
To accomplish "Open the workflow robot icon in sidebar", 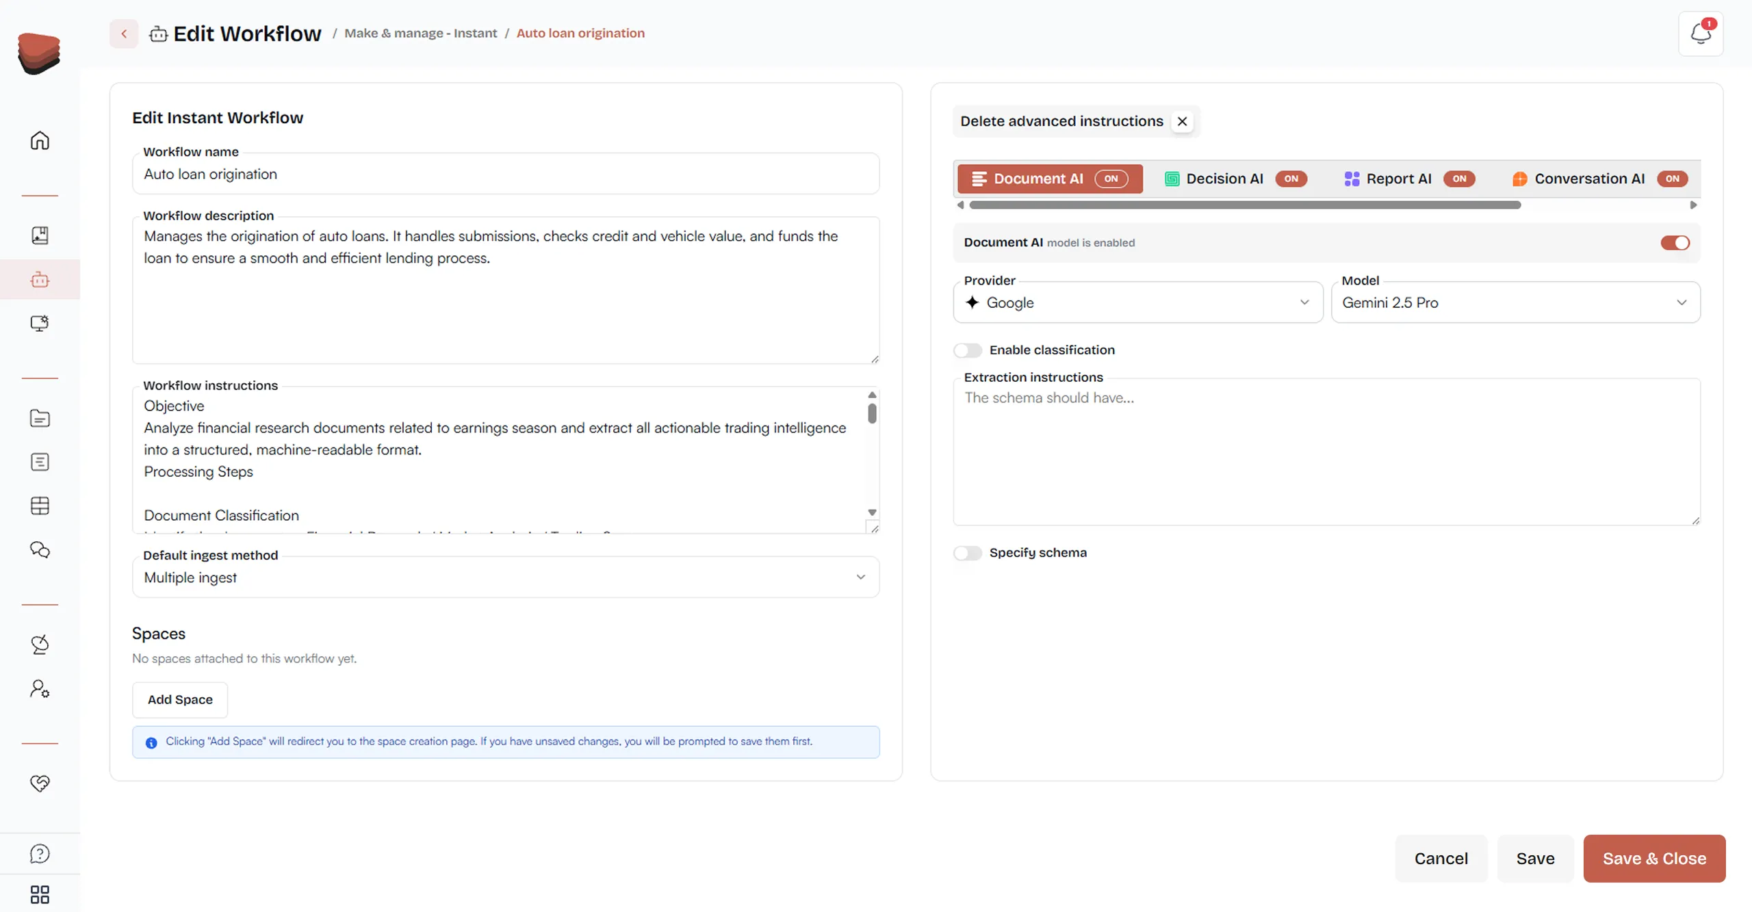I will pos(40,279).
